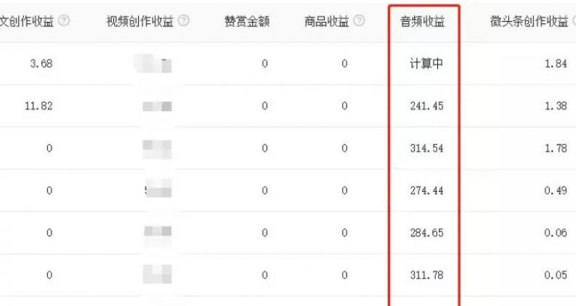
Task: Click the 314.54 audio earnings cell
Action: [x=427, y=148]
